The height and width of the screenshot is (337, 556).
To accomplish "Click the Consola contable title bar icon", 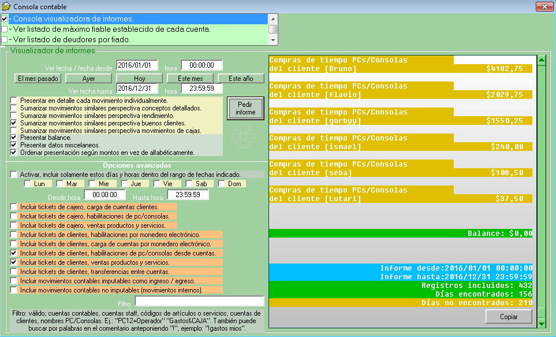I will pos(6,6).
